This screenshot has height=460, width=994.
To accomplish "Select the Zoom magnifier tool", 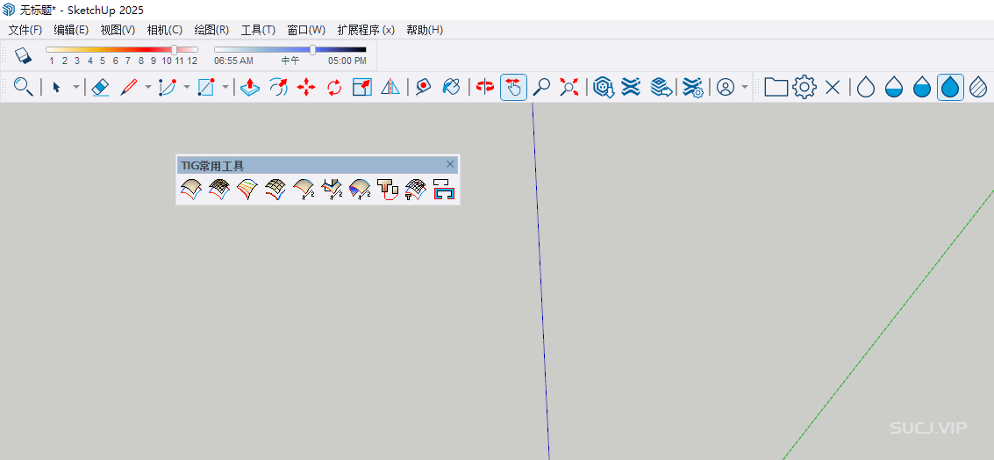I will click(x=541, y=87).
